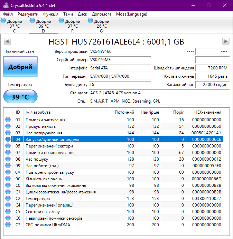233x239 pixels.
Task: Click status orb of attribute 0C Кількість включень
Action: click(x=8, y=179)
